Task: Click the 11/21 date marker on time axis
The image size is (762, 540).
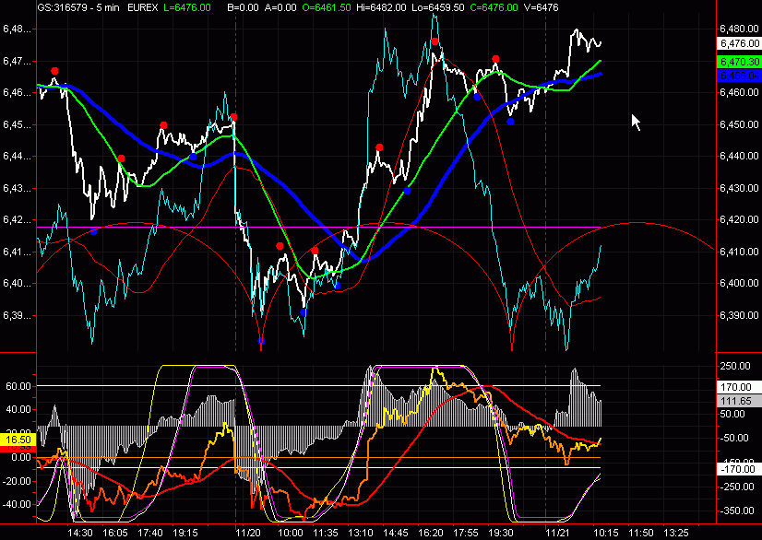Action: (556, 532)
